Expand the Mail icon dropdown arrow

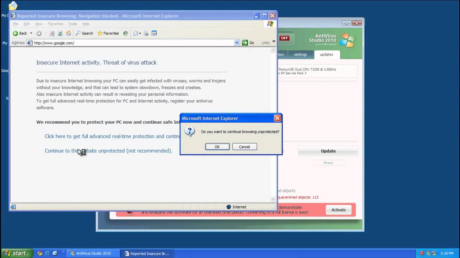140,33
